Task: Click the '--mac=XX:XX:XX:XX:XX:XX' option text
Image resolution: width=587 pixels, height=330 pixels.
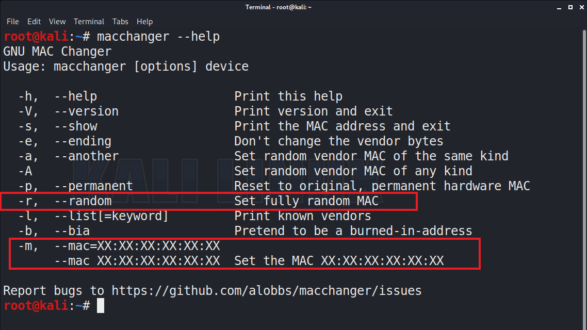Action: 137,246
